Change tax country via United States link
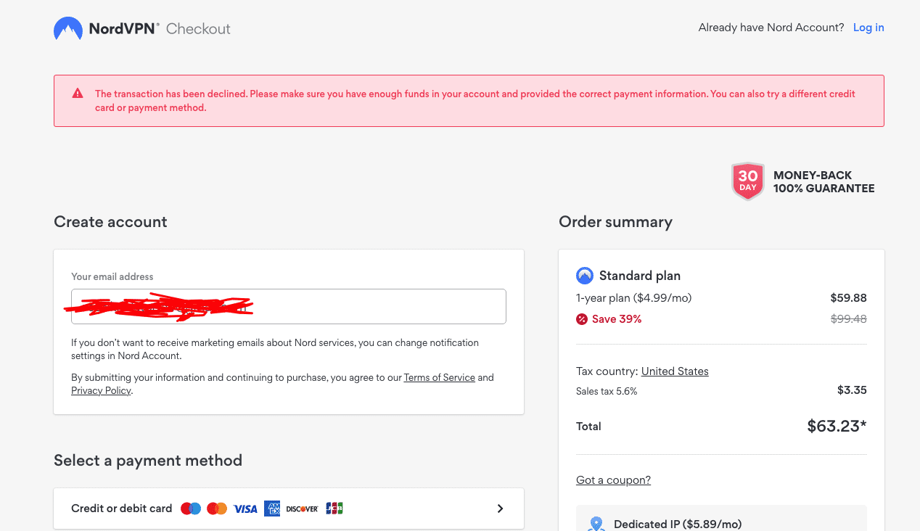The image size is (920, 531). (675, 371)
